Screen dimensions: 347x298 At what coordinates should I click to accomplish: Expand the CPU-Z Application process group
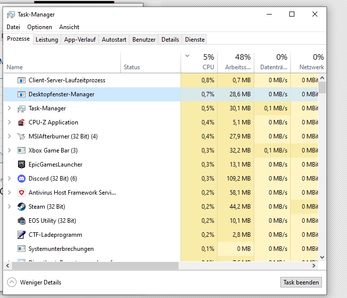(x=10, y=122)
